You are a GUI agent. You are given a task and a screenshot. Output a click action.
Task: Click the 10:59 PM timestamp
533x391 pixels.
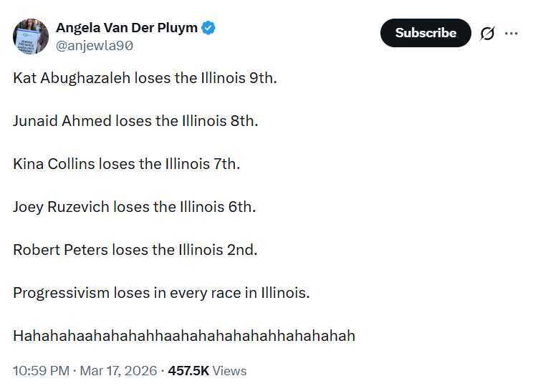pyautogui.click(x=41, y=371)
